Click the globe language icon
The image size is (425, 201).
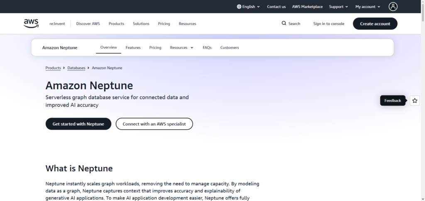pos(239,7)
